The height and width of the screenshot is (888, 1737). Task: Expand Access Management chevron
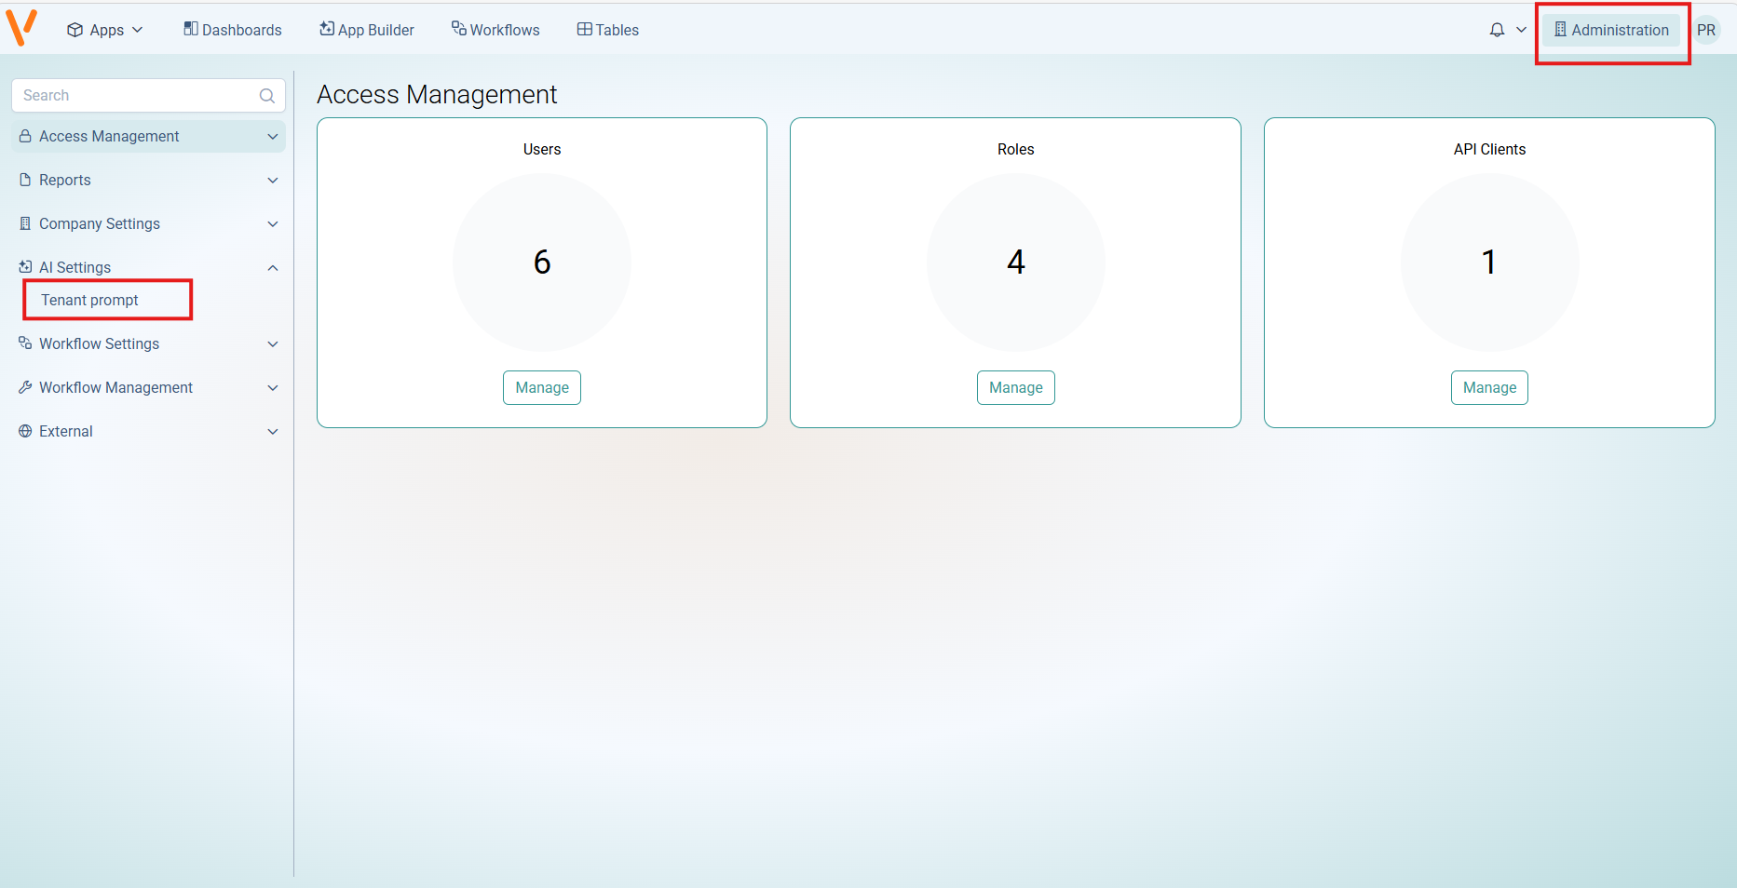pos(273,137)
